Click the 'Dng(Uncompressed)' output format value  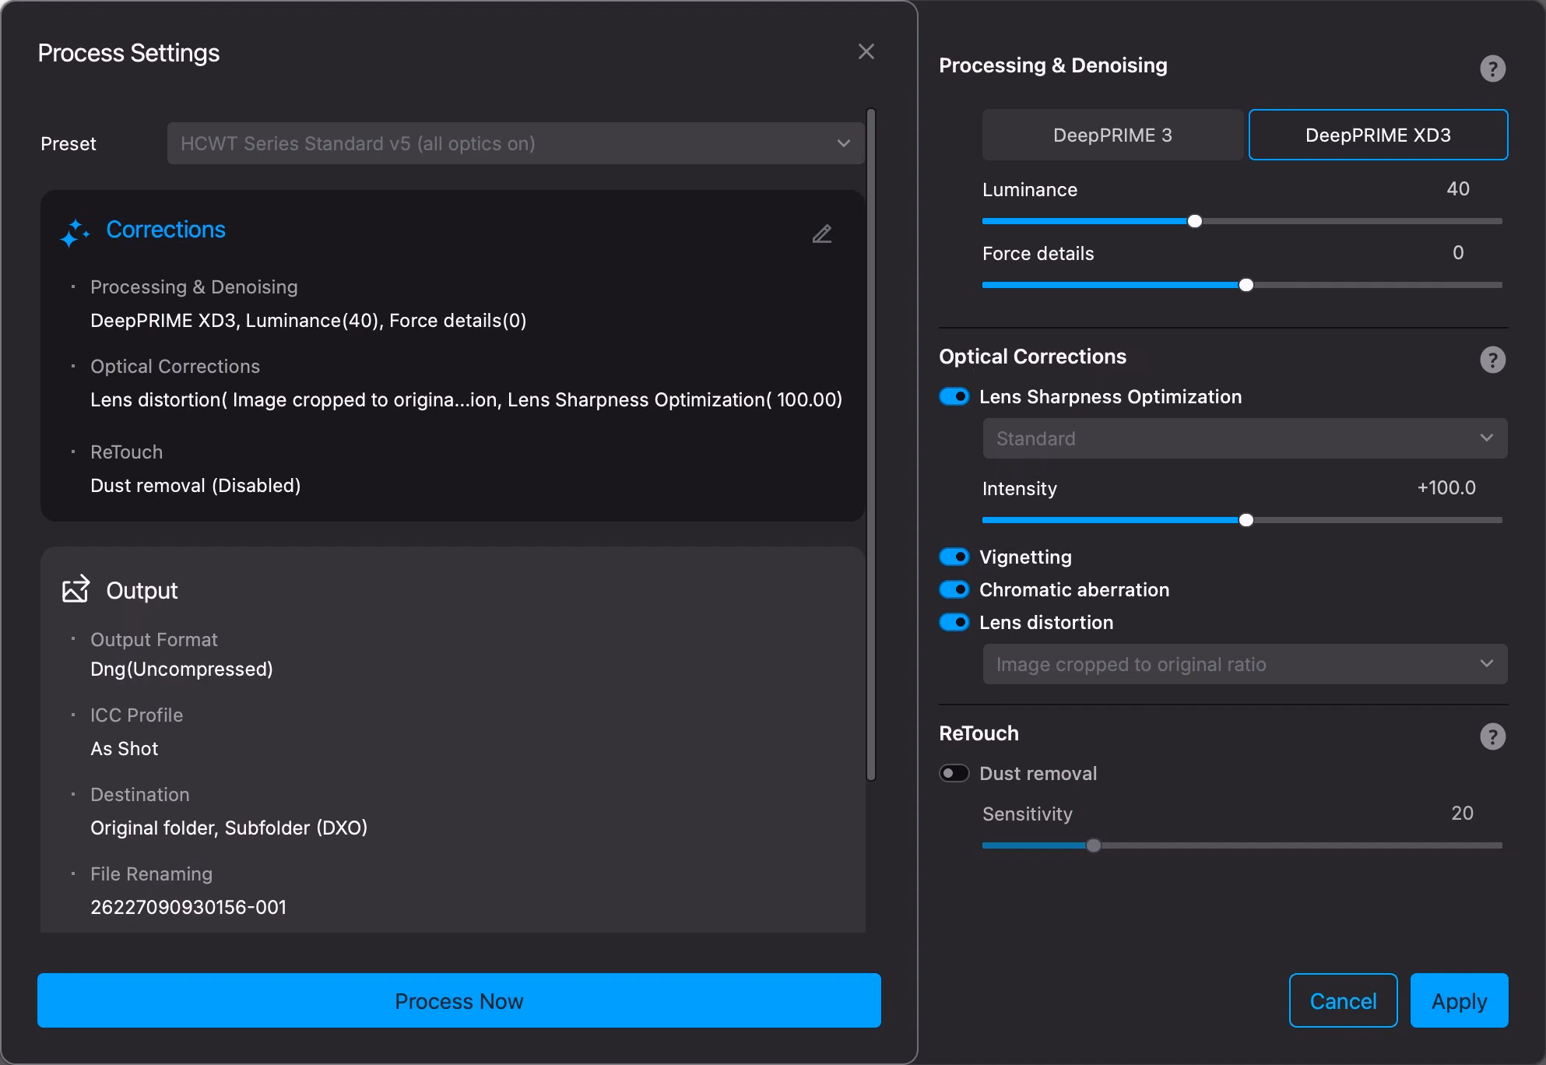click(181, 670)
